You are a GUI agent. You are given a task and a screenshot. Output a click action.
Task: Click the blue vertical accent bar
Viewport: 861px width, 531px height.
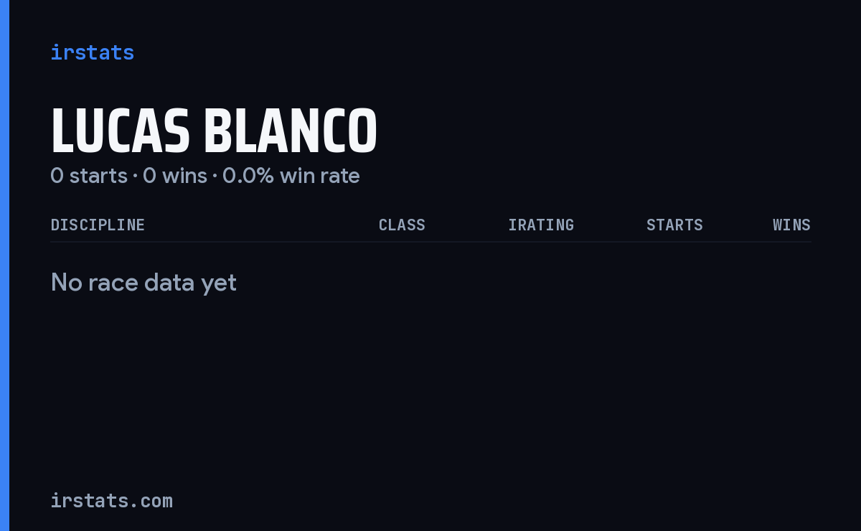(4, 265)
